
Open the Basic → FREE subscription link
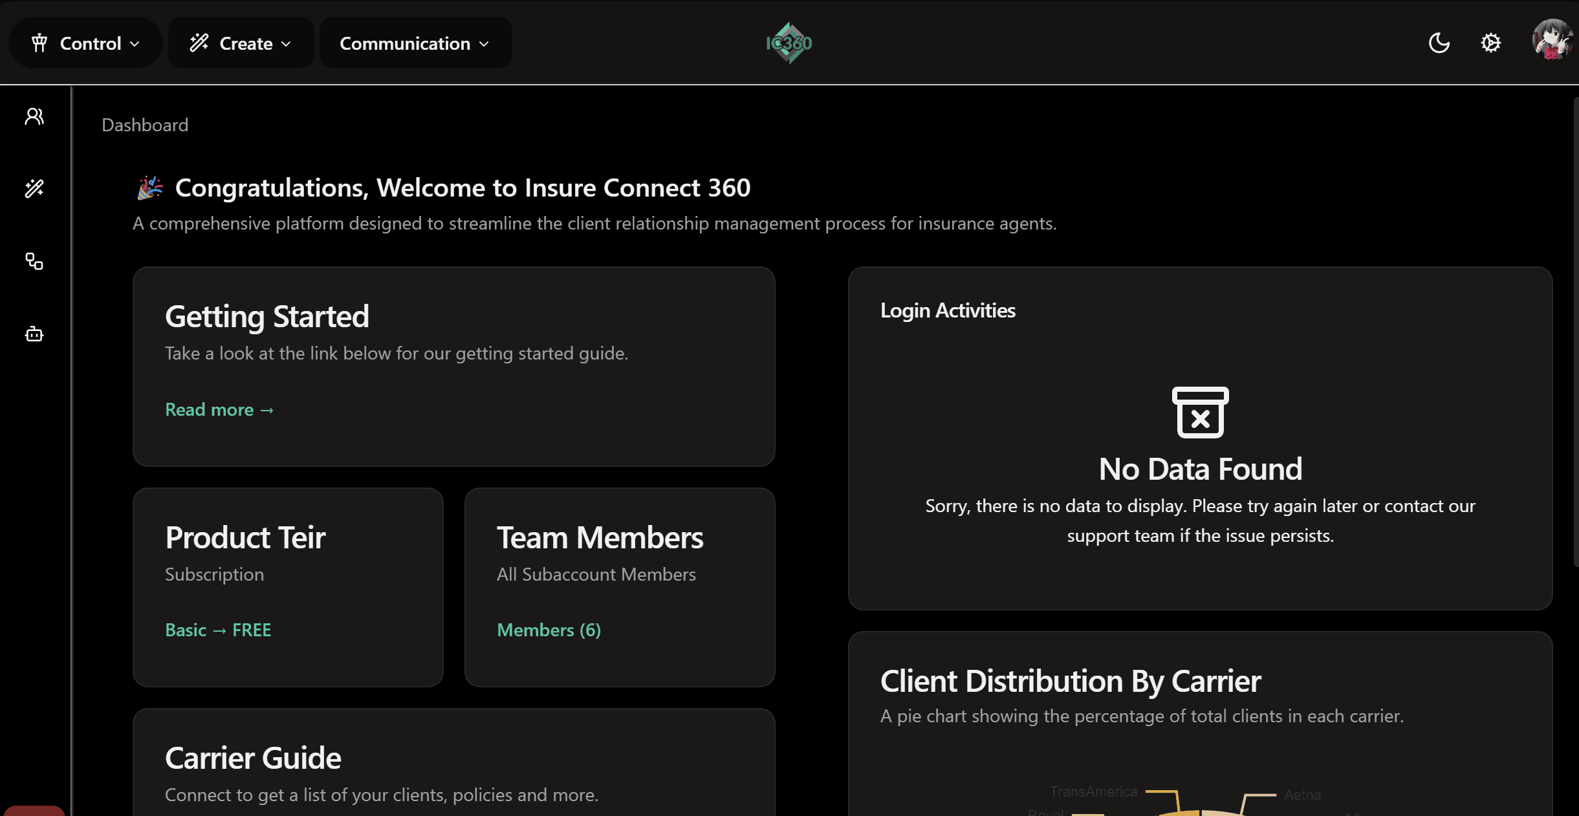[218, 630]
